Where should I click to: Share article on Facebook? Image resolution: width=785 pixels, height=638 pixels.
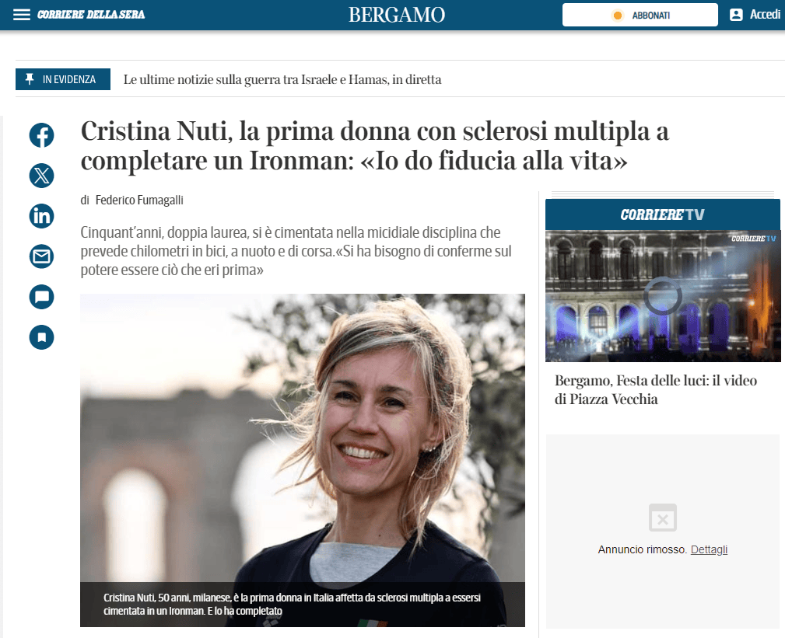tap(41, 135)
